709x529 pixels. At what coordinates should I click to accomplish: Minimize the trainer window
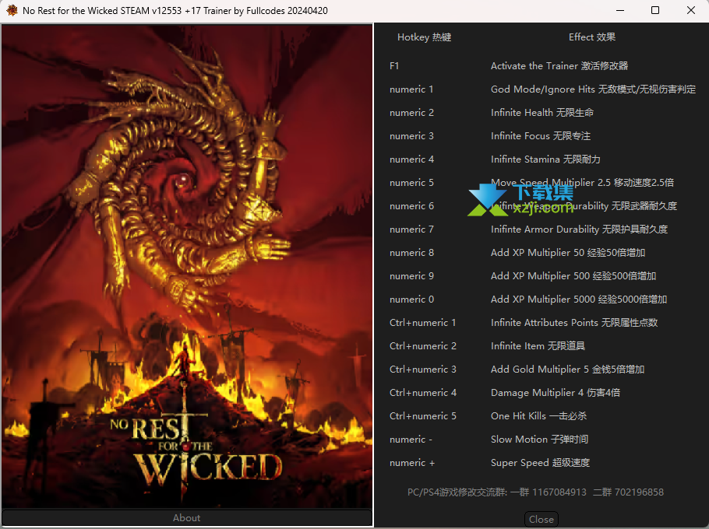[x=620, y=10]
